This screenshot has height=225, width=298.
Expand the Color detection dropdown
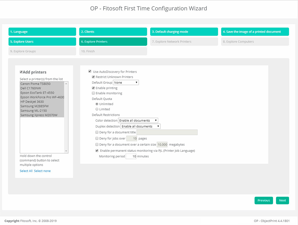point(138,120)
